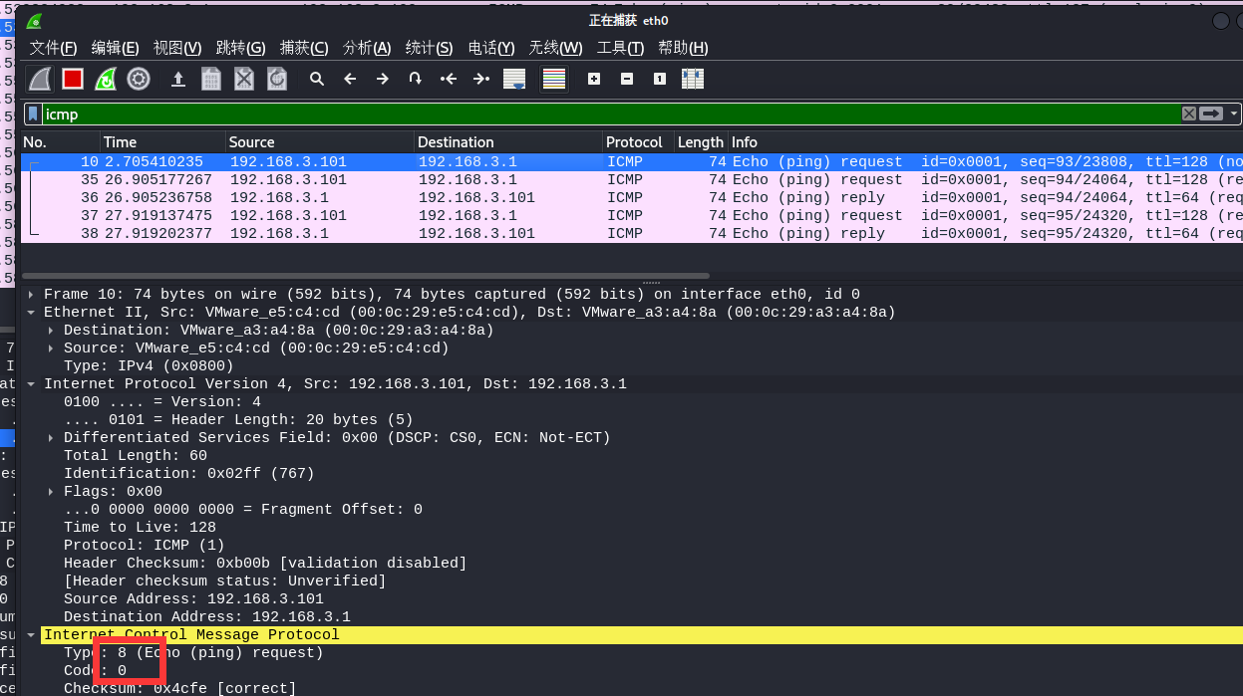Viewport: 1243px width, 696px height.
Task: Start a new capture with the shark fin icon
Action: [40, 79]
